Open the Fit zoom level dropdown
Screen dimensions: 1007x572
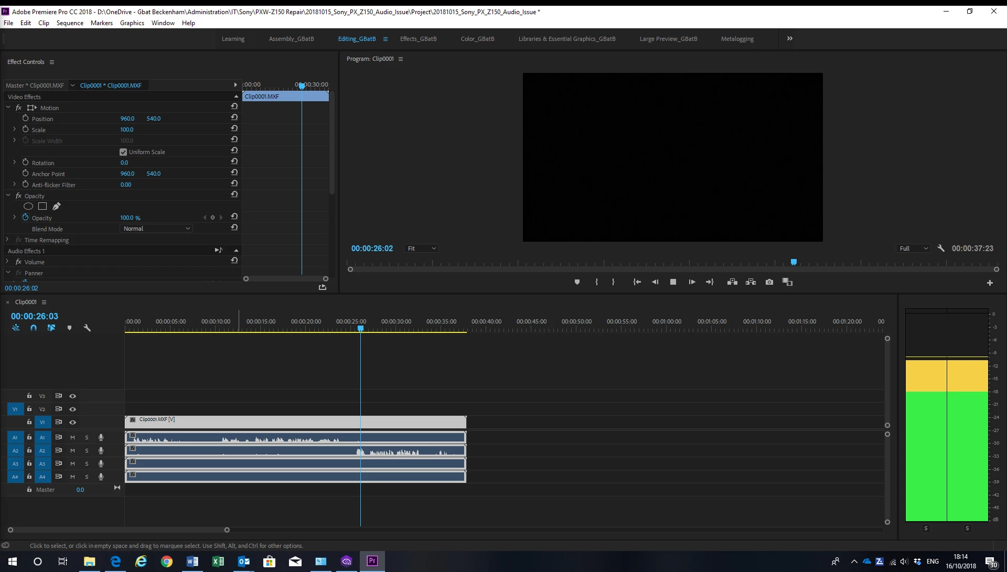coord(422,249)
